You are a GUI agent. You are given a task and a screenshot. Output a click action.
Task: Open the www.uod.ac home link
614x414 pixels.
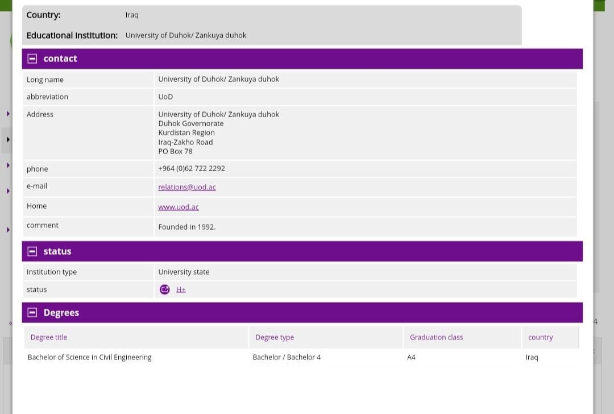pos(178,207)
